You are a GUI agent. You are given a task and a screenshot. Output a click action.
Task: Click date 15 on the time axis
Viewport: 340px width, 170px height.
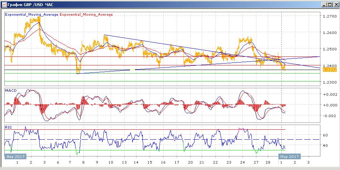[150, 162]
